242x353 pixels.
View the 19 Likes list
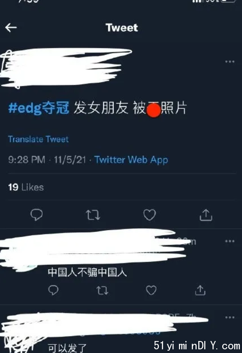(26, 187)
